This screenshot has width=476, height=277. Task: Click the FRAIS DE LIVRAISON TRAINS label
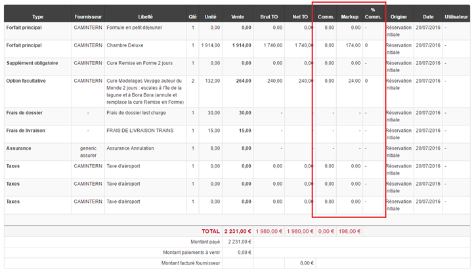(x=140, y=131)
